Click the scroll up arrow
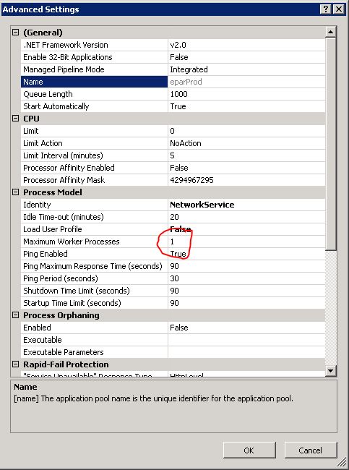This screenshot has width=349, height=470. click(x=330, y=32)
